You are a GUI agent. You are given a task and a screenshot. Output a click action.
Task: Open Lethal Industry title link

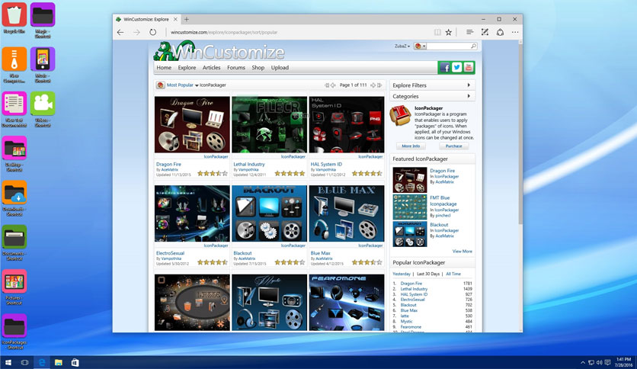tap(249, 164)
